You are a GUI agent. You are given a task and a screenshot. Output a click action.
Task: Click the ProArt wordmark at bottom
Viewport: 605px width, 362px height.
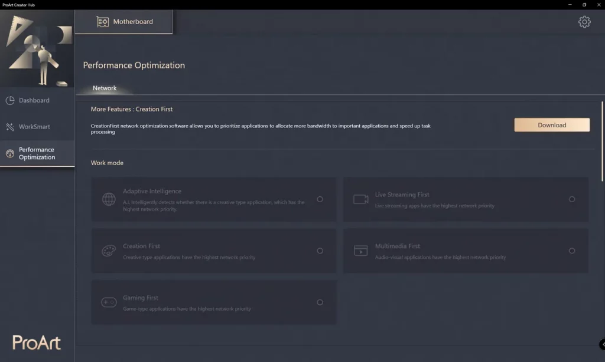click(37, 343)
